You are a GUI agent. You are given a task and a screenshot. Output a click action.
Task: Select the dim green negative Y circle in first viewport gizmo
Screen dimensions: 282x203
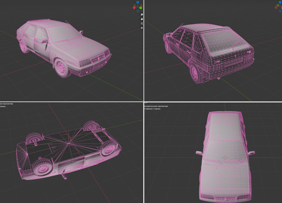click(135, 5)
